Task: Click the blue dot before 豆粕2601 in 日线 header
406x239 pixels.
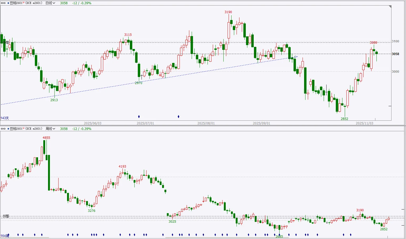Action: point(8,3)
